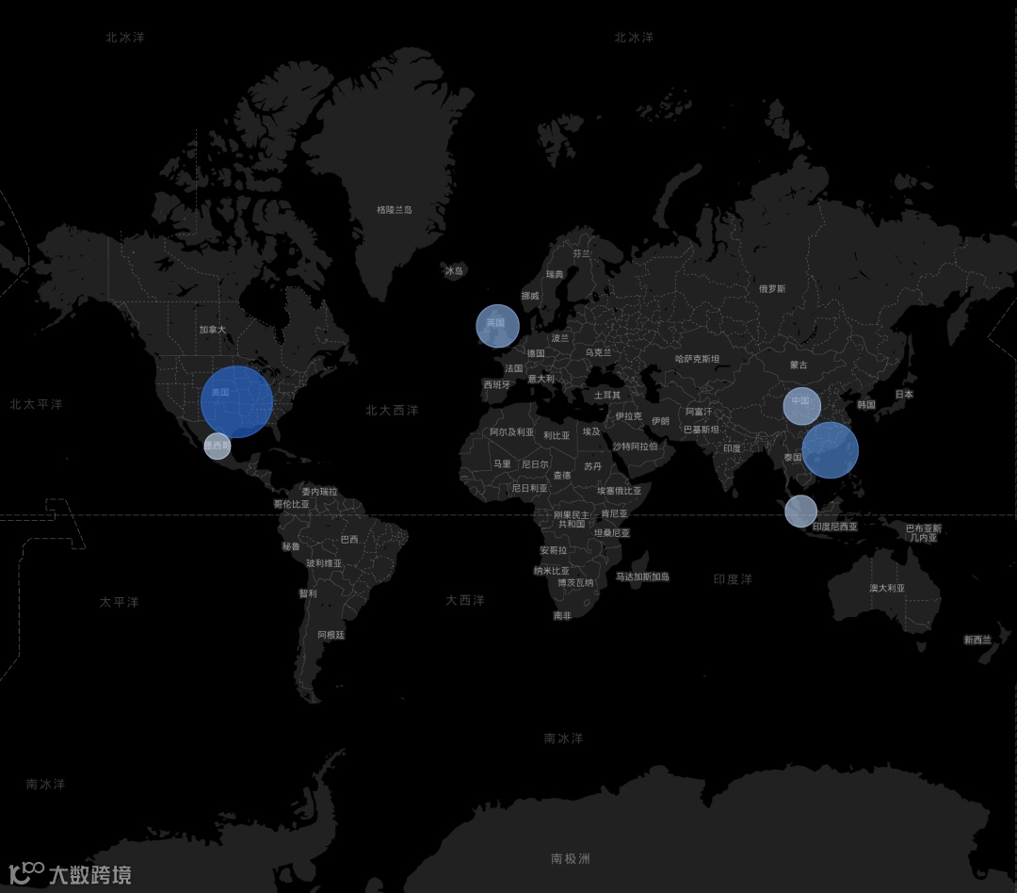Click the 利比亚 label
1017x893 pixels.
click(x=557, y=435)
